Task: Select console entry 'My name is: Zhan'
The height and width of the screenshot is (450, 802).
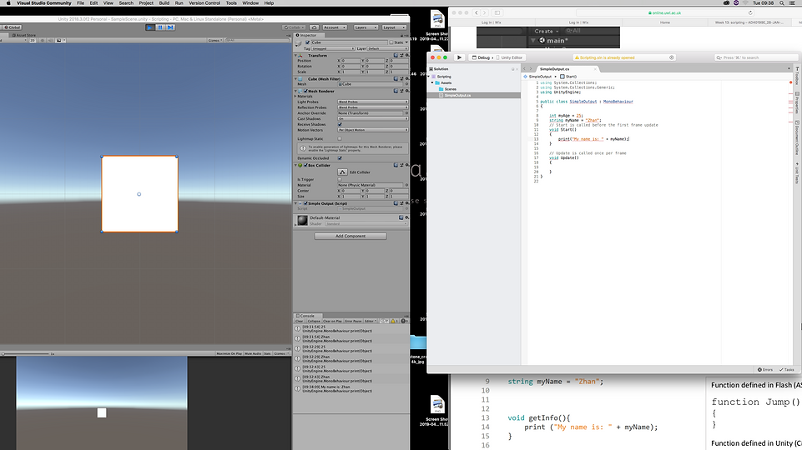Action: coord(351,388)
